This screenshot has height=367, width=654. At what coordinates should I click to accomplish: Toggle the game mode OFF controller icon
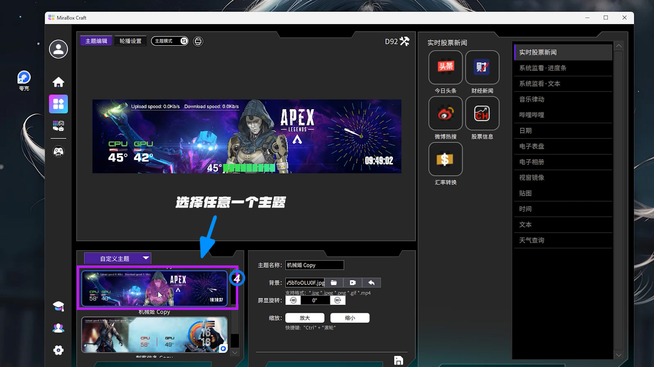pos(58,151)
